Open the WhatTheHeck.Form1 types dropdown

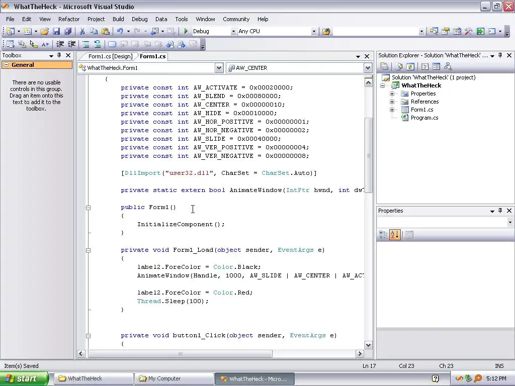pos(219,68)
